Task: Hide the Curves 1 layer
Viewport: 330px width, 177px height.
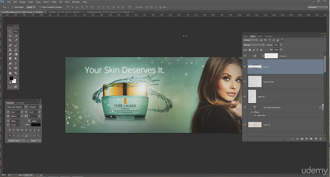Action: tap(245, 56)
